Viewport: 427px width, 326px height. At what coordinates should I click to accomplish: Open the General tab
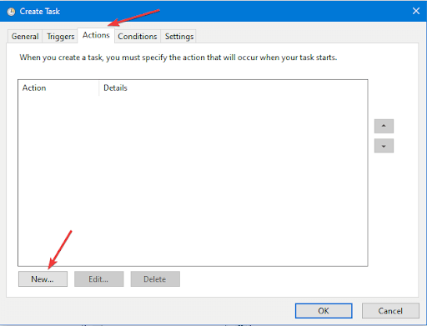pyautogui.click(x=25, y=37)
